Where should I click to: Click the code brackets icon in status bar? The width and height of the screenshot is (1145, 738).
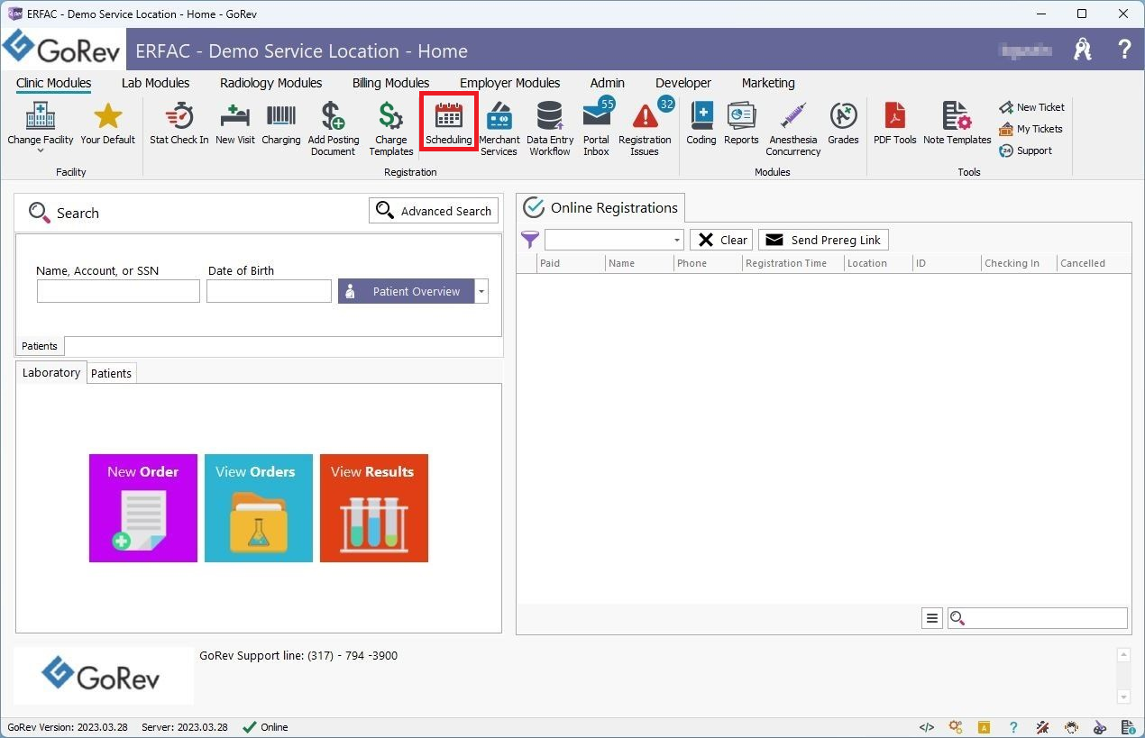[x=926, y=727]
